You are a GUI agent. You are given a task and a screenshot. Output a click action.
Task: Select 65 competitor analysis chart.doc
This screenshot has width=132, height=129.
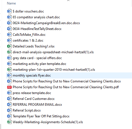tap(36, 17)
